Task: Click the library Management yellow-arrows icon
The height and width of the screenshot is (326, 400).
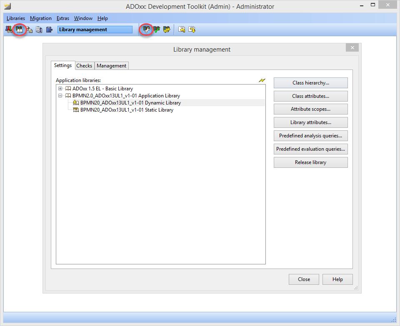Action: pos(167,30)
